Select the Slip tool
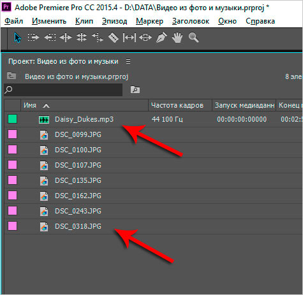 pyautogui.click(x=129, y=38)
